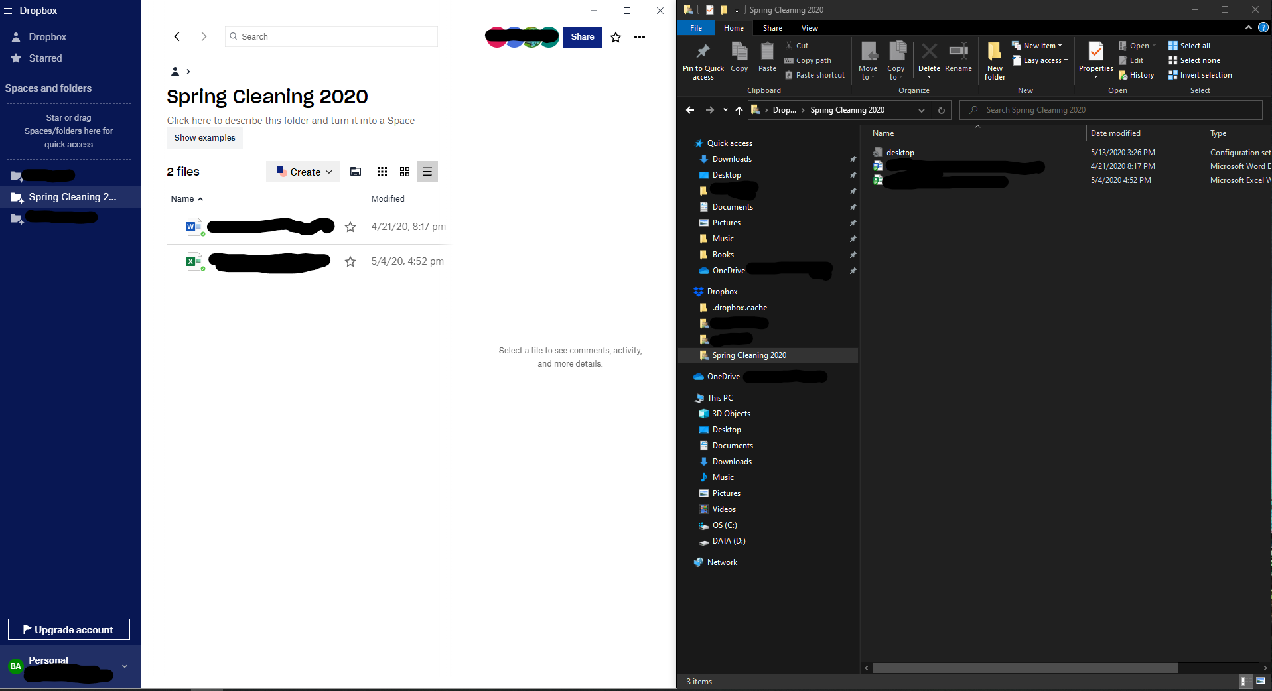Viewport: 1272px width, 691px height.
Task: Star the Excel file in Dropbox
Action: pyautogui.click(x=350, y=262)
